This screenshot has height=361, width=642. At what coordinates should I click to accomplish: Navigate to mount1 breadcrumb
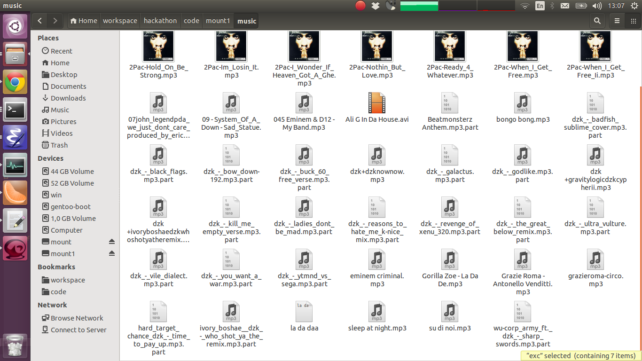(218, 21)
